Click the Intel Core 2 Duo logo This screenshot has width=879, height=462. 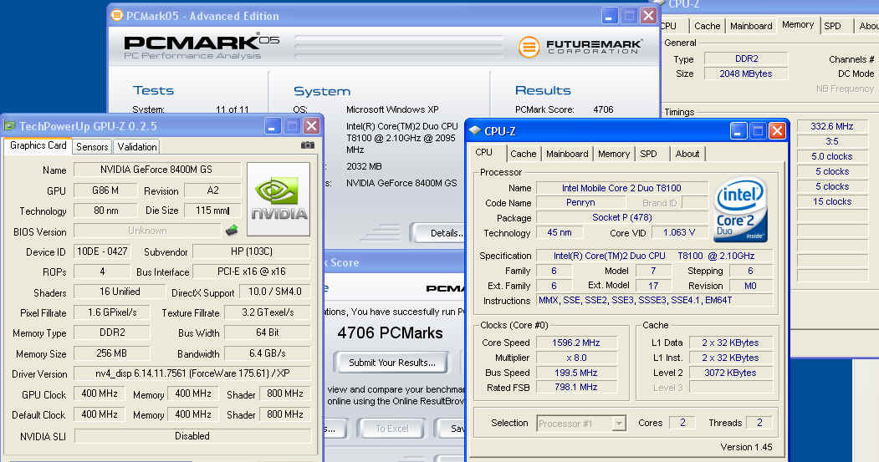click(740, 211)
